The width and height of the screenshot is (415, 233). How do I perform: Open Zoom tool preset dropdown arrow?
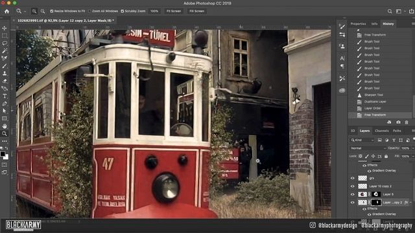tap(25, 12)
